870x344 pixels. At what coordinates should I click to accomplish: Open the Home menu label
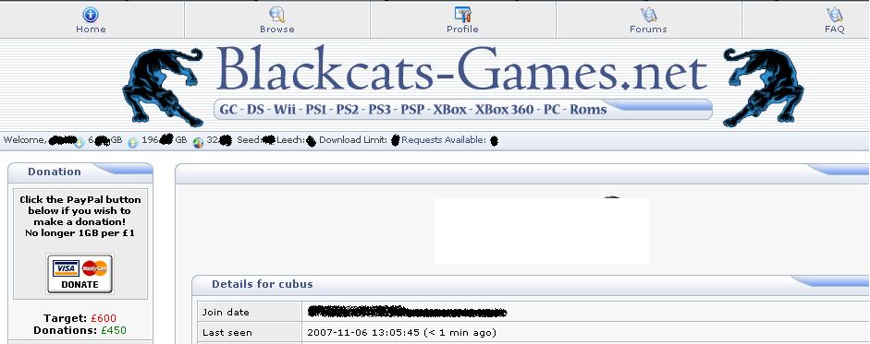(x=91, y=30)
